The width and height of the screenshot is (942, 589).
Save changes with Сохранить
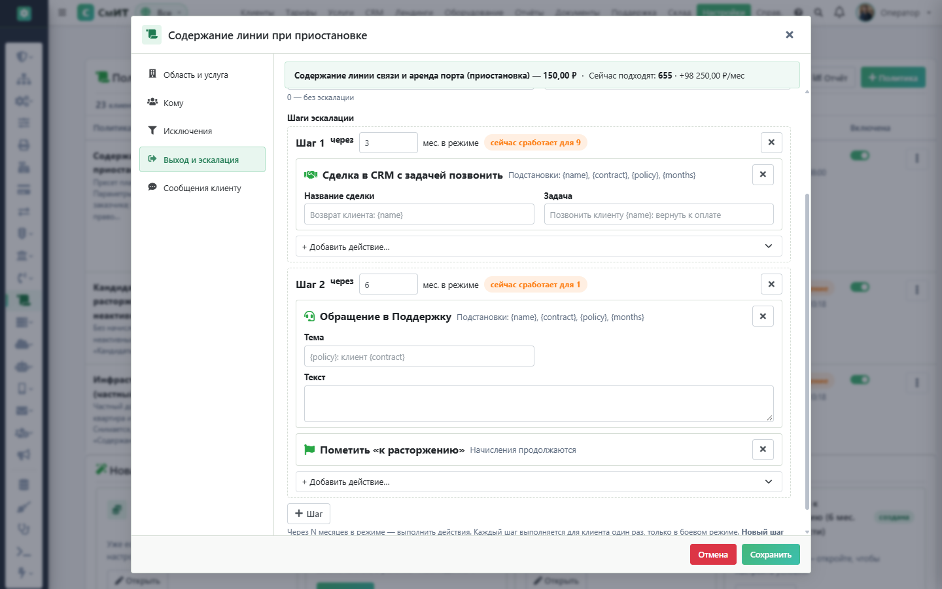pos(771,554)
